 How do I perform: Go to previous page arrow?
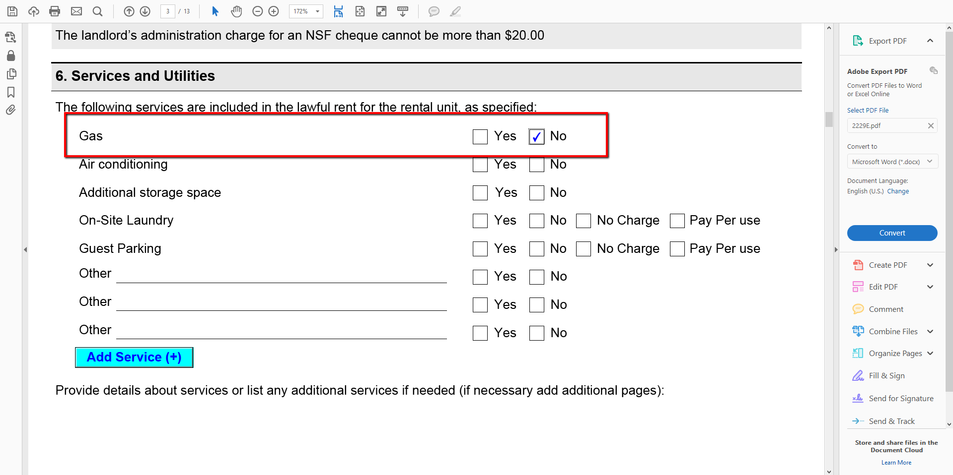pyautogui.click(x=129, y=11)
